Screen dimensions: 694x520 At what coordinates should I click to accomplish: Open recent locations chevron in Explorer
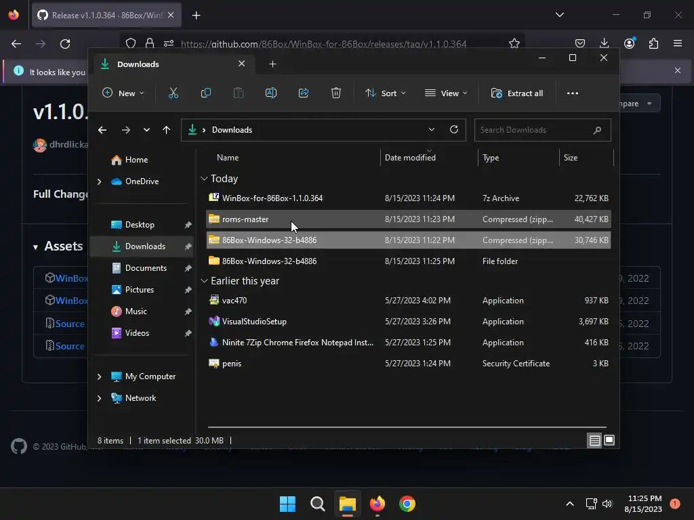pos(146,130)
